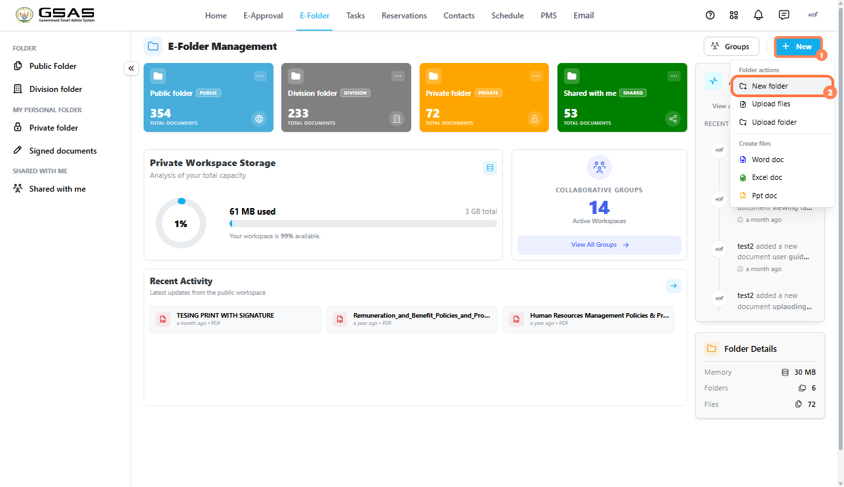
Task: Open Division folder card options menu
Action: point(398,76)
